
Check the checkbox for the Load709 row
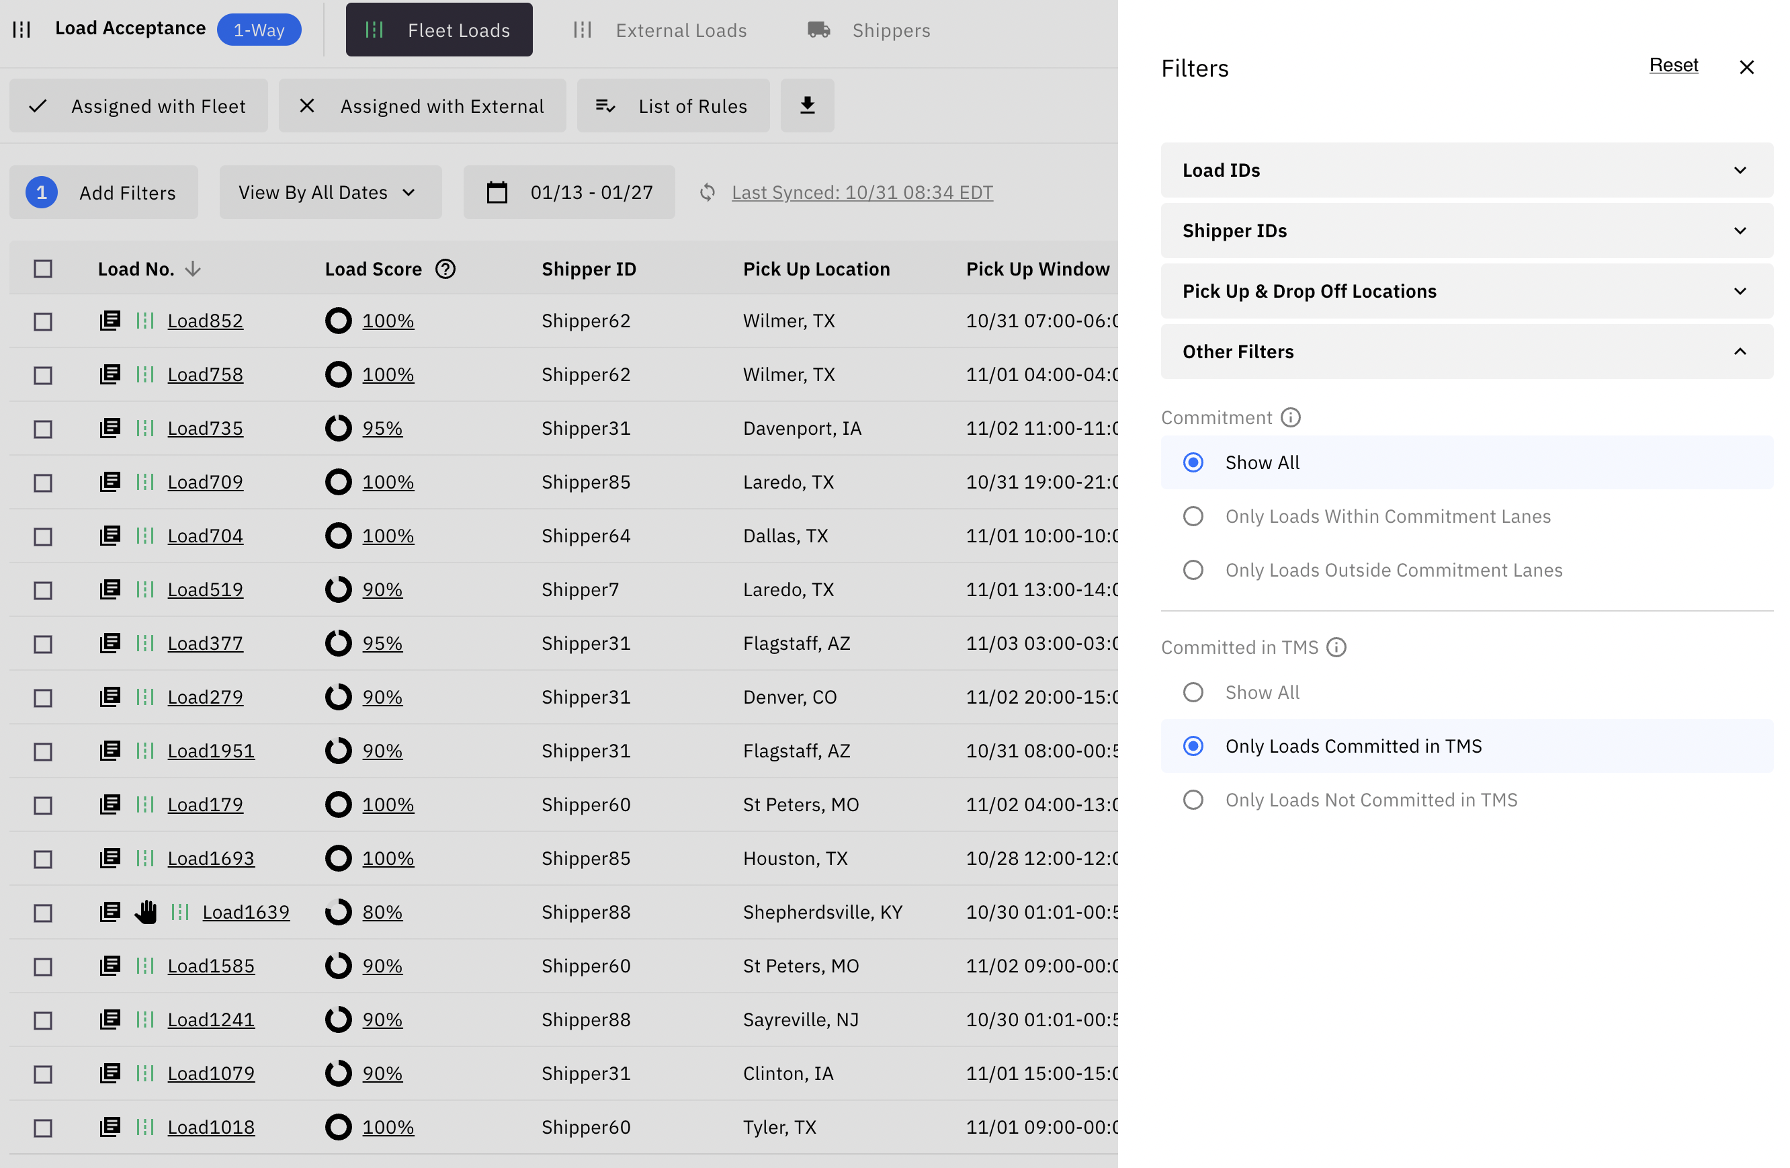point(42,482)
